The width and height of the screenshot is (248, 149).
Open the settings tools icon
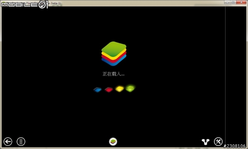click(218, 142)
